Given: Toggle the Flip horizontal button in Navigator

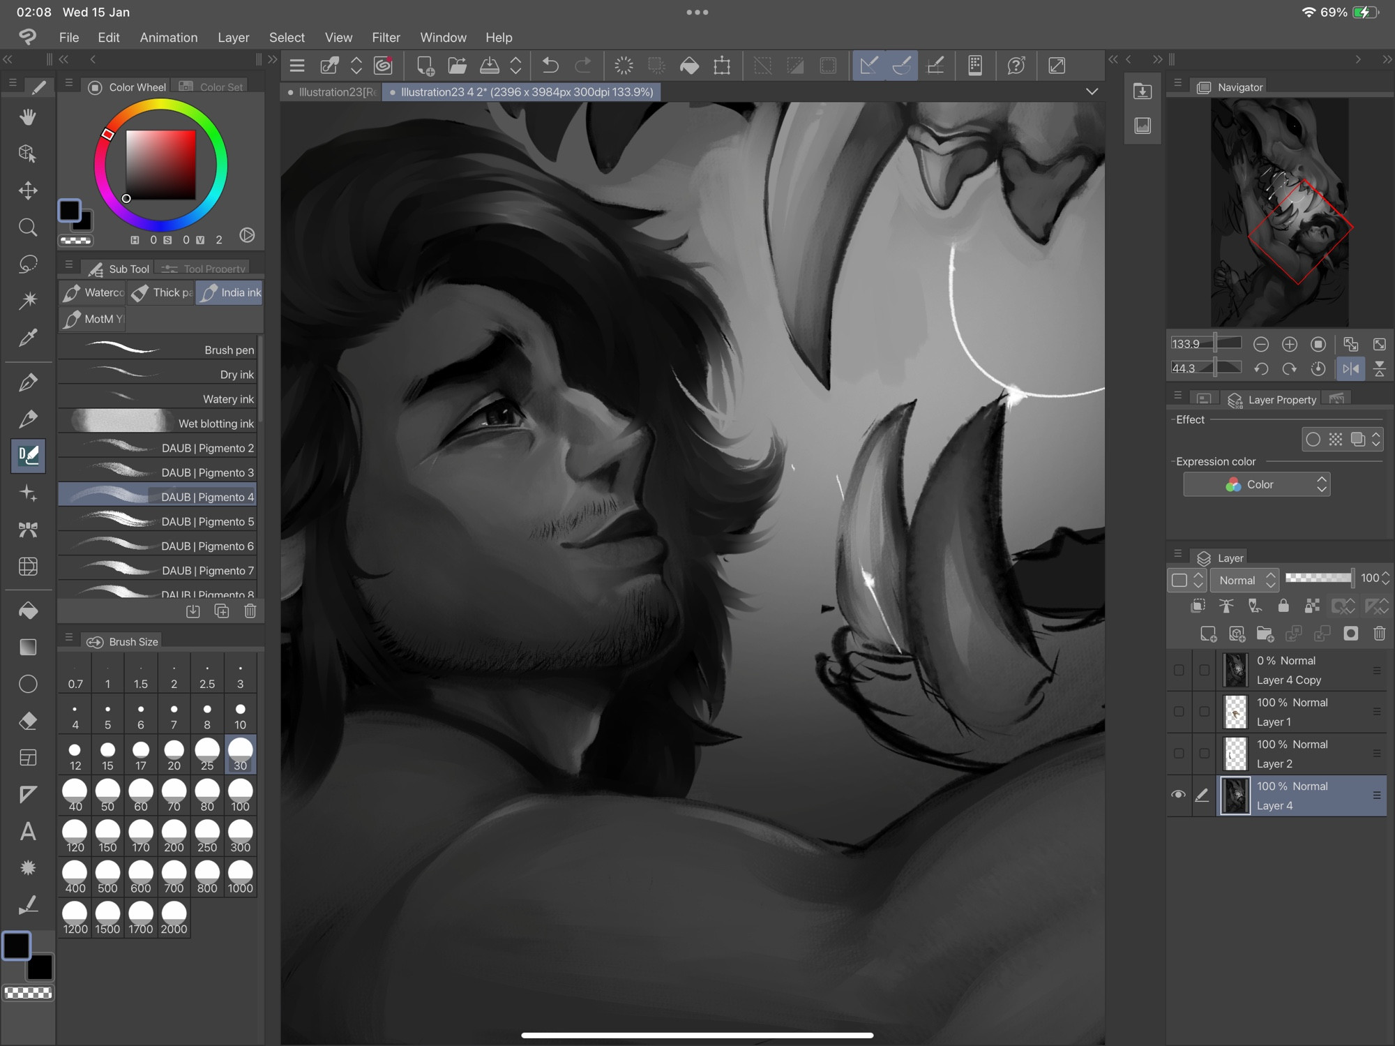Looking at the screenshot, I should [x=1350, y=368].
